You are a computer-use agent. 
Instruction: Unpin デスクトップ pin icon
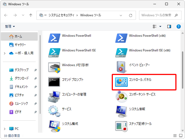tap(36, 70)
